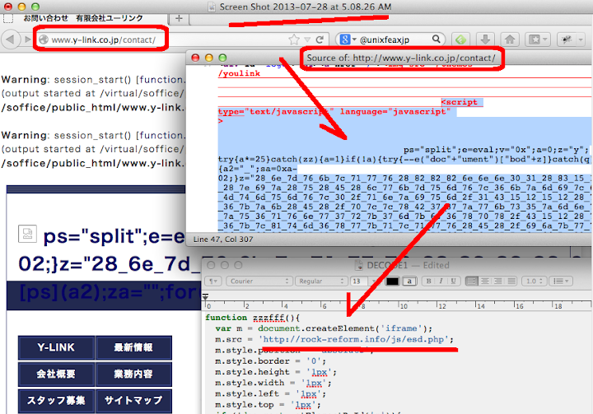Open the bookmarks menu star button

[x=537, y=40]
